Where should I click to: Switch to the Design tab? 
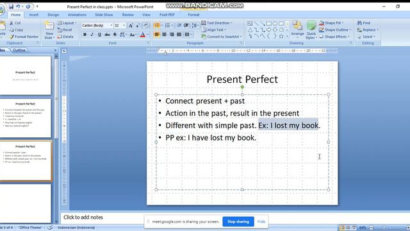[x=53, y=15]
